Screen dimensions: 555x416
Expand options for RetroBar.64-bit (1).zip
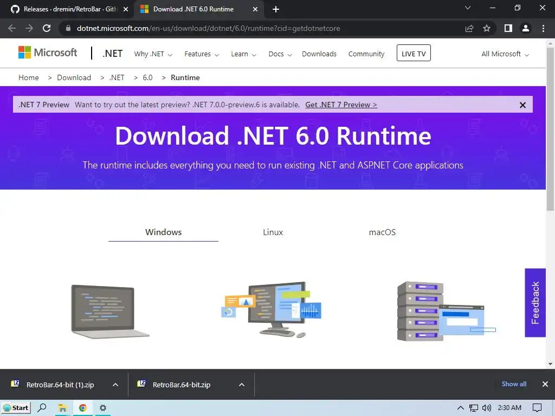pos(115,385)
